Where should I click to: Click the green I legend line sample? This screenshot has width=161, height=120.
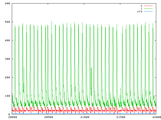click(148, 8)
